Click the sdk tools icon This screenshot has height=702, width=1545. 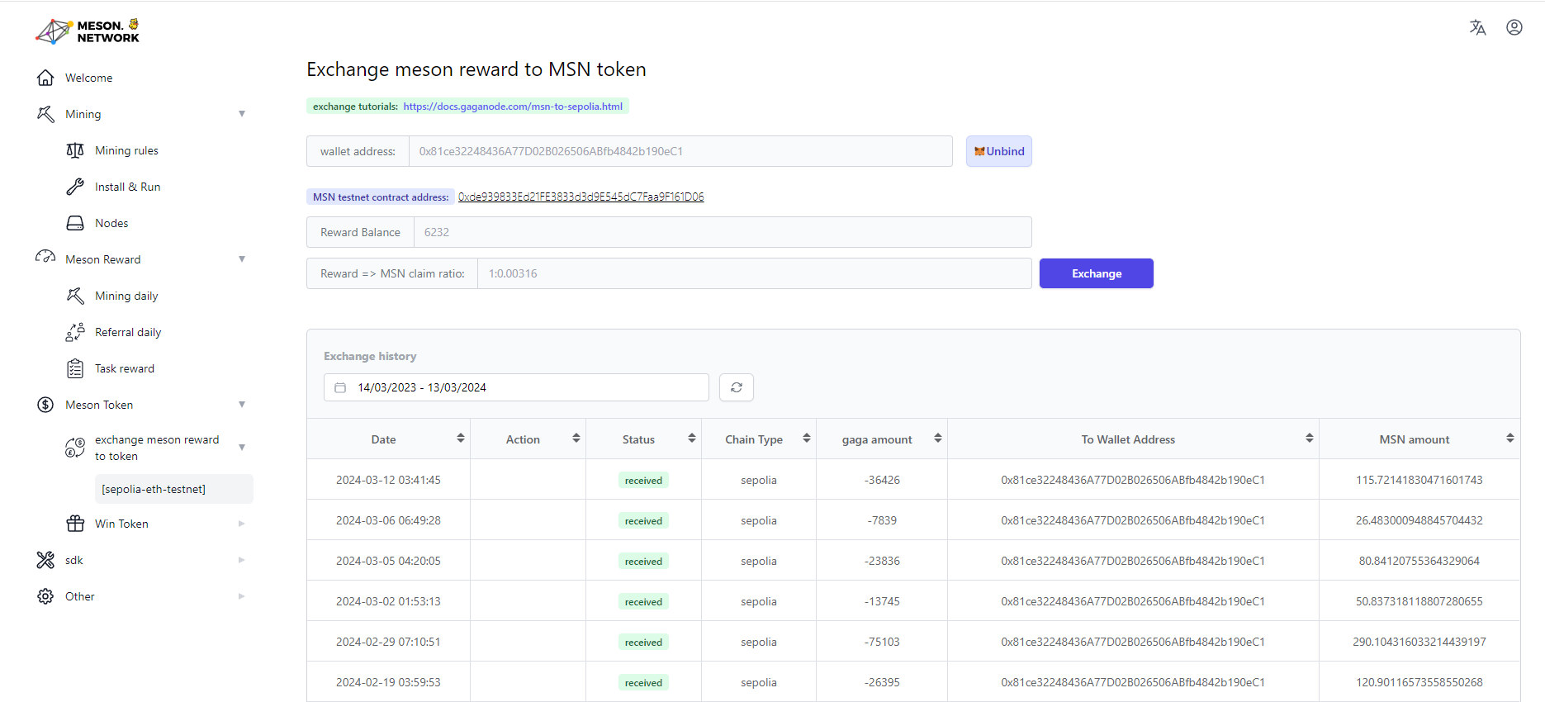point(45,560)
